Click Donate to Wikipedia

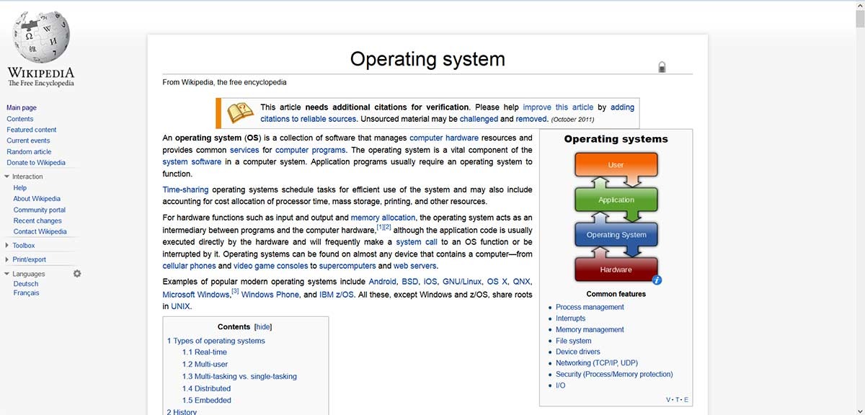tap(36, 163)
